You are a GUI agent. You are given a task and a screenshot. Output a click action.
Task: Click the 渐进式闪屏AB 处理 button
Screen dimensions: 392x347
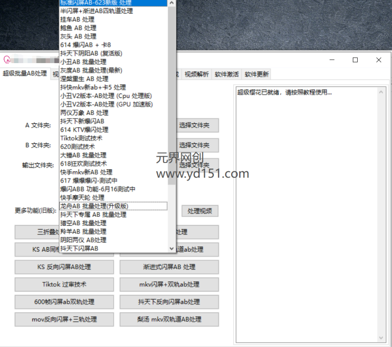coord(169,267)
